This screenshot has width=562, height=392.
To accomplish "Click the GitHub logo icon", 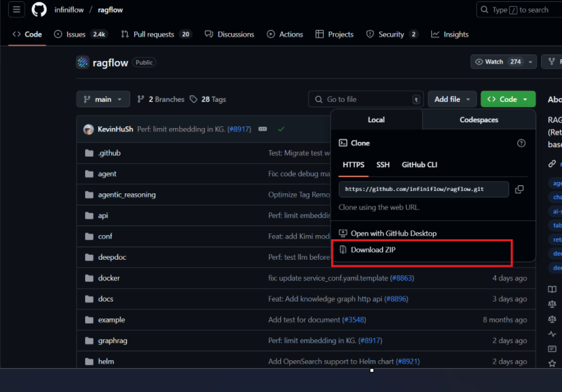I will 39,10.
